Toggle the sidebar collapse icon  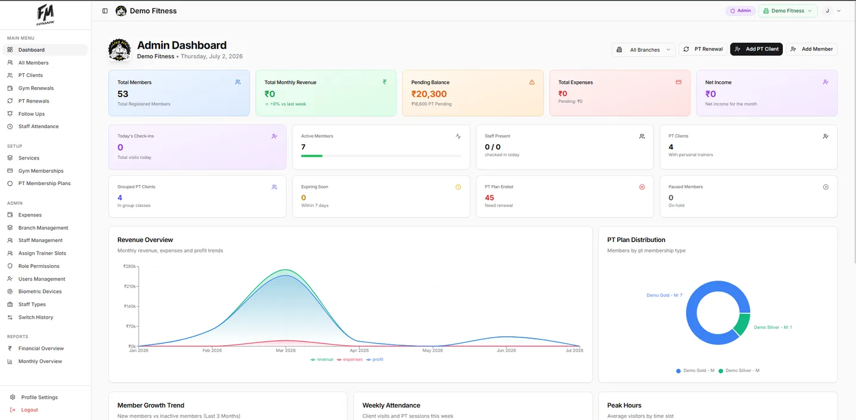(105, 11)
